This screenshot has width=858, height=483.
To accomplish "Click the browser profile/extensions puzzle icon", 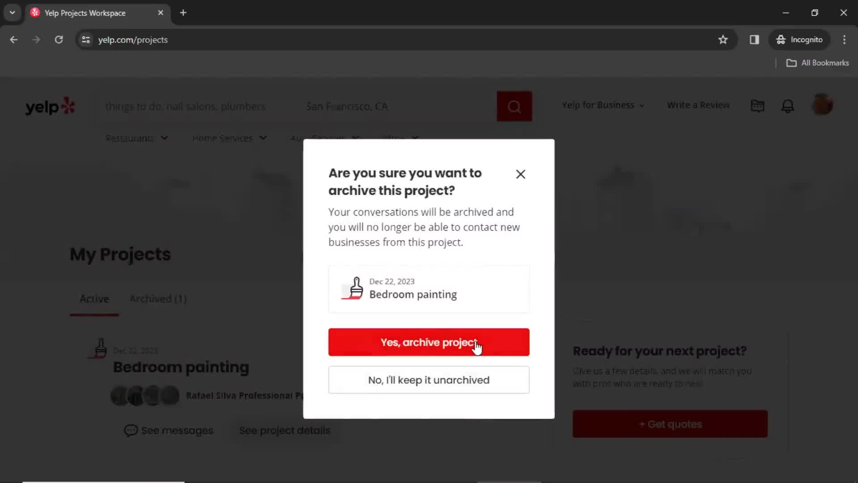I will (x=755, y=39).
